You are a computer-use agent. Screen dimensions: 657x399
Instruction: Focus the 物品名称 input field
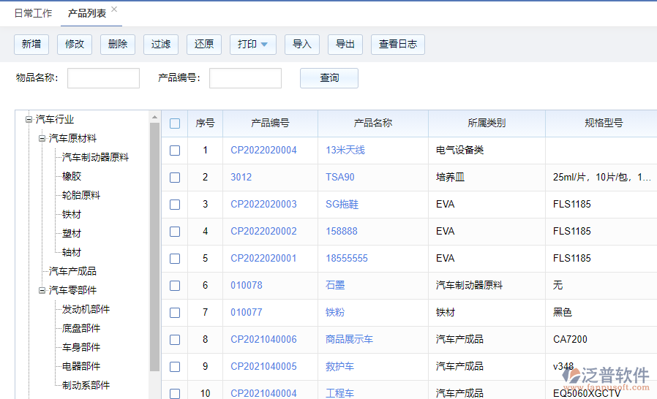103,78
